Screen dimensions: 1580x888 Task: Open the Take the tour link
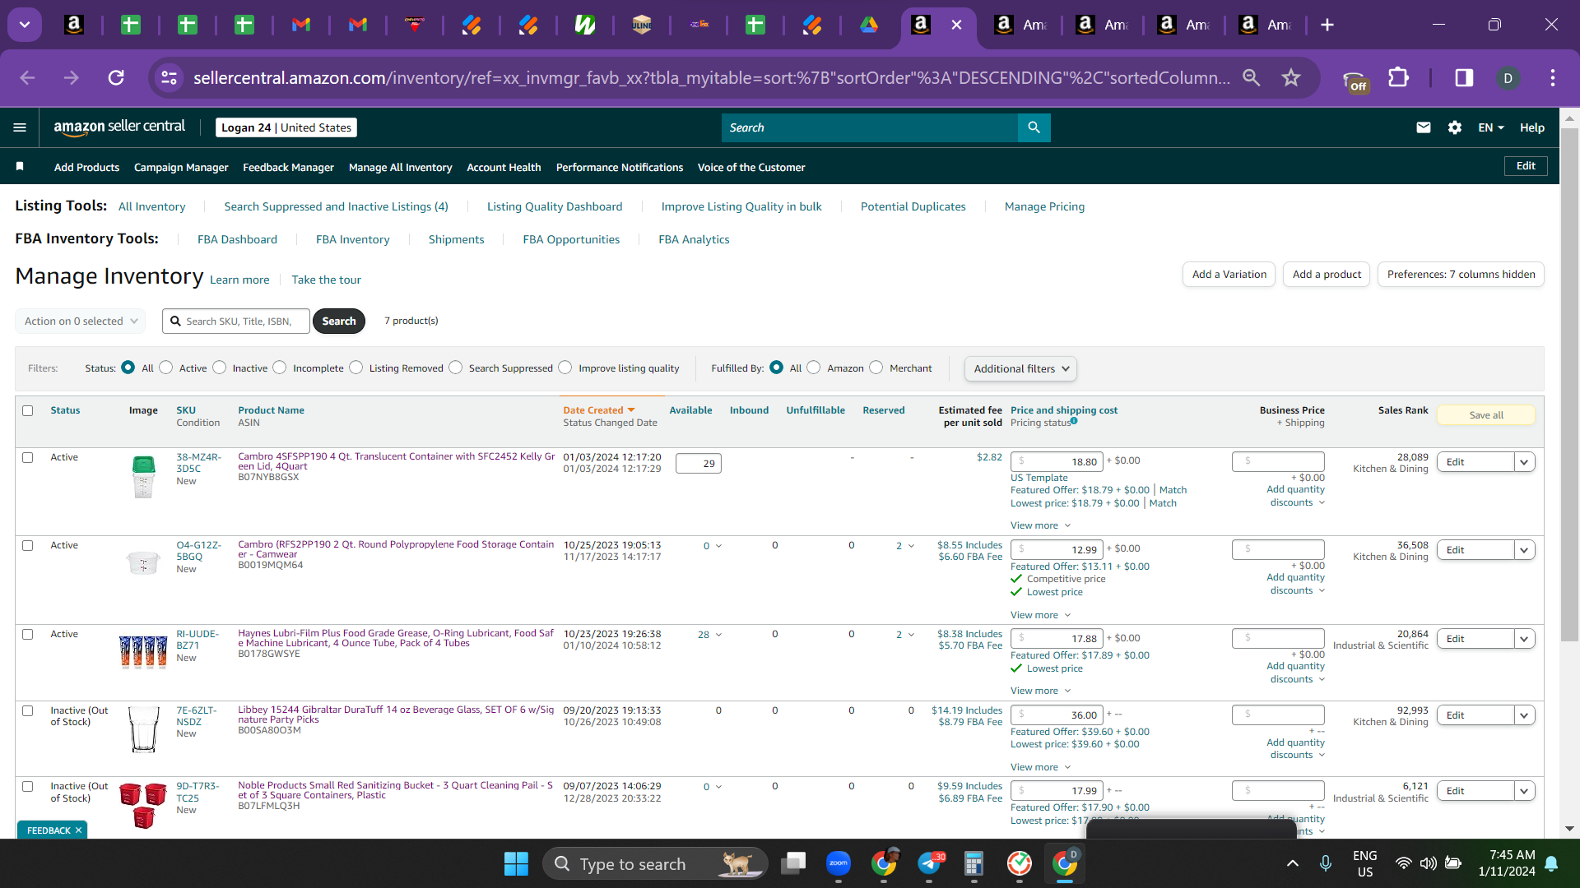326,280
